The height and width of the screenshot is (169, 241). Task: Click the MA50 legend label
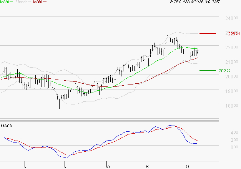[38, 2]
